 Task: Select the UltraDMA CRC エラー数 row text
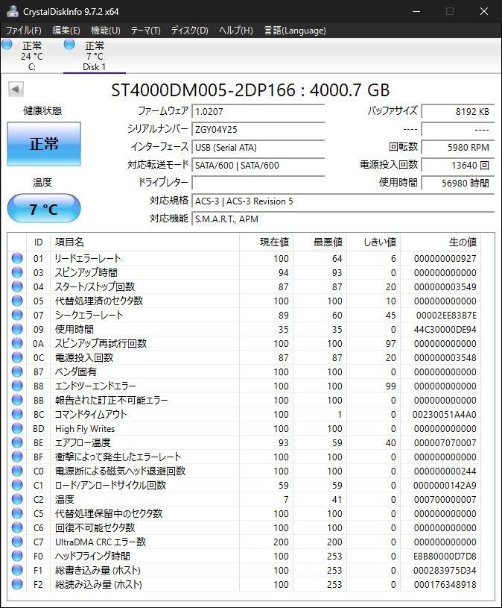pos(101,542)
